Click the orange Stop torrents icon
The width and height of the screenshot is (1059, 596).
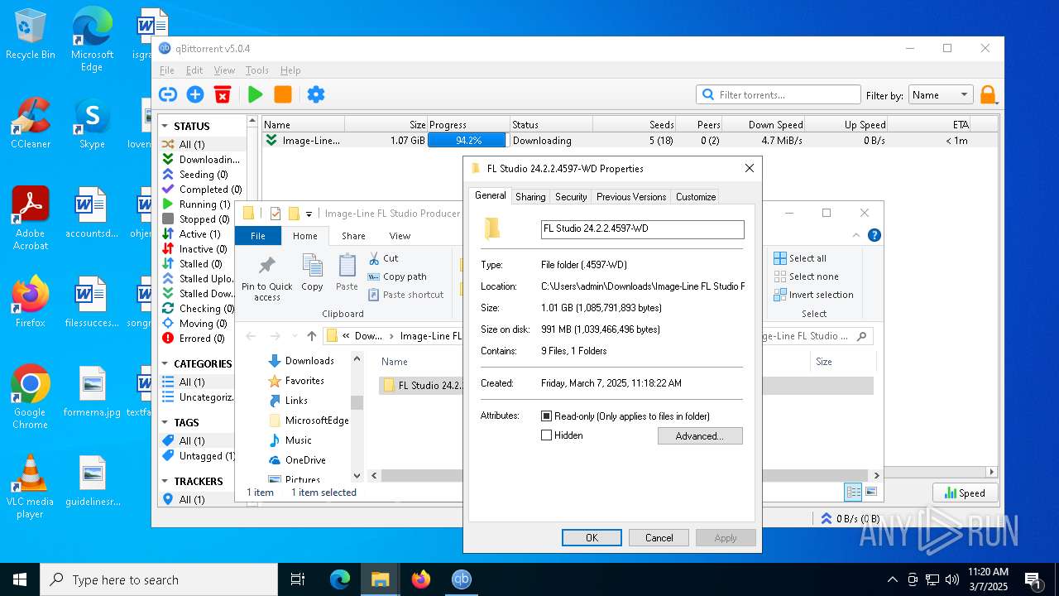tap(283, 94)
